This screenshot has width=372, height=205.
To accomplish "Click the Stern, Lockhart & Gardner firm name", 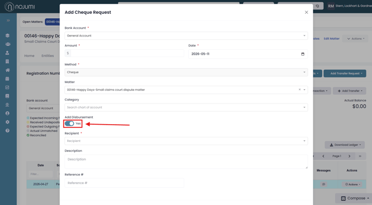I will coord(354,6).
